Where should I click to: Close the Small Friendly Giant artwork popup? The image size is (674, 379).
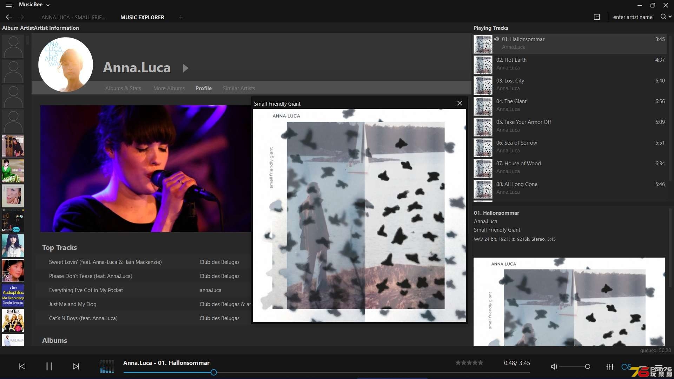coord(460,103)
